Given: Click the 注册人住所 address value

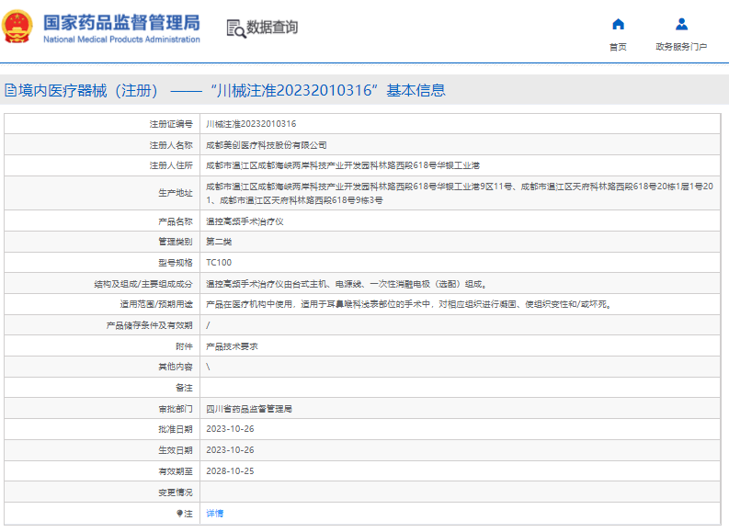Looking at the screenshot, I should 343,166.
